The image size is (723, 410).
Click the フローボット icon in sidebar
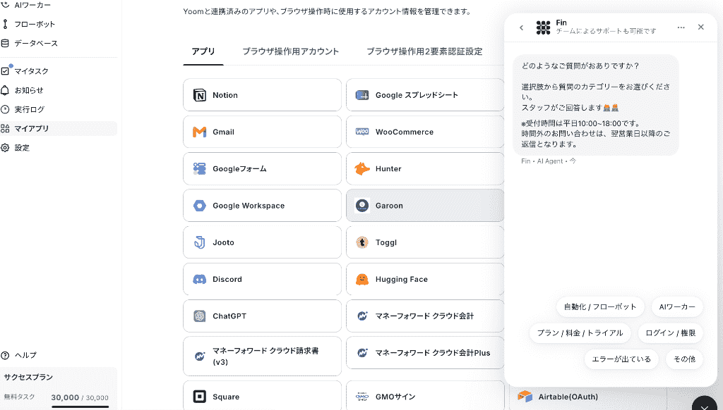pos(5,24)
